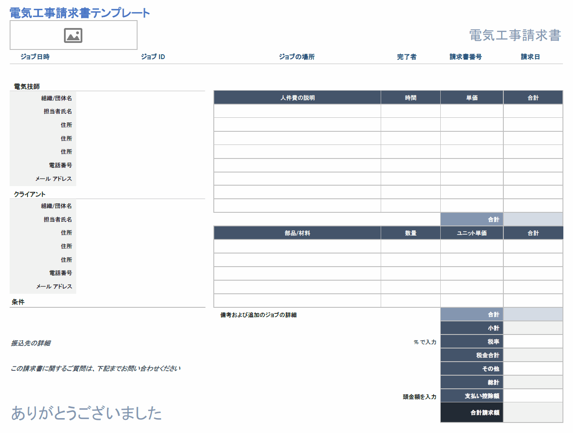573x433 pixels.
Task: Select the 備考および追加のジョブの詳細 label
Action: (x=258, y=315)
